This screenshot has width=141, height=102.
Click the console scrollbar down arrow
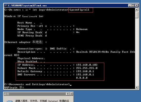tap(137, 87)
